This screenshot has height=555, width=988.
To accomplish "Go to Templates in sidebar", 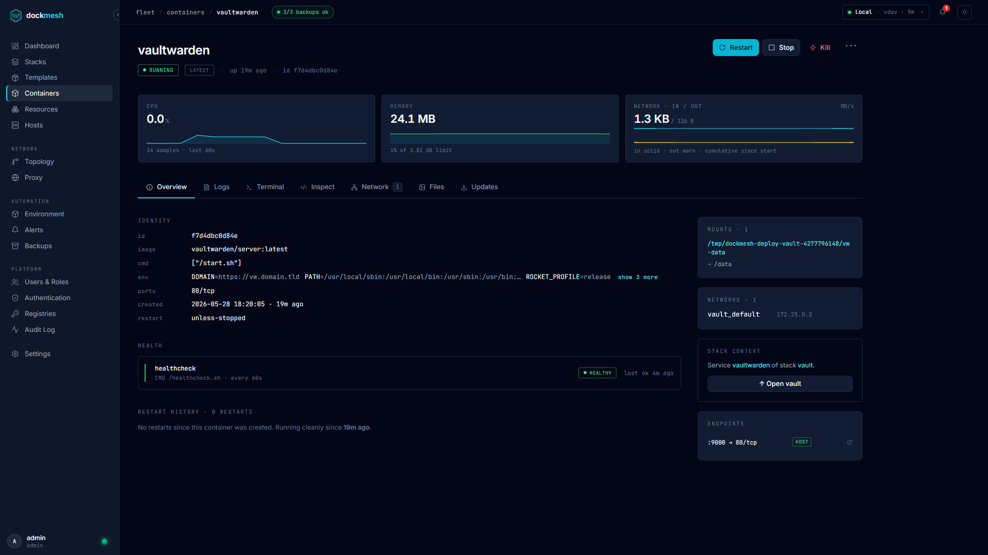I will coord(59,78).
